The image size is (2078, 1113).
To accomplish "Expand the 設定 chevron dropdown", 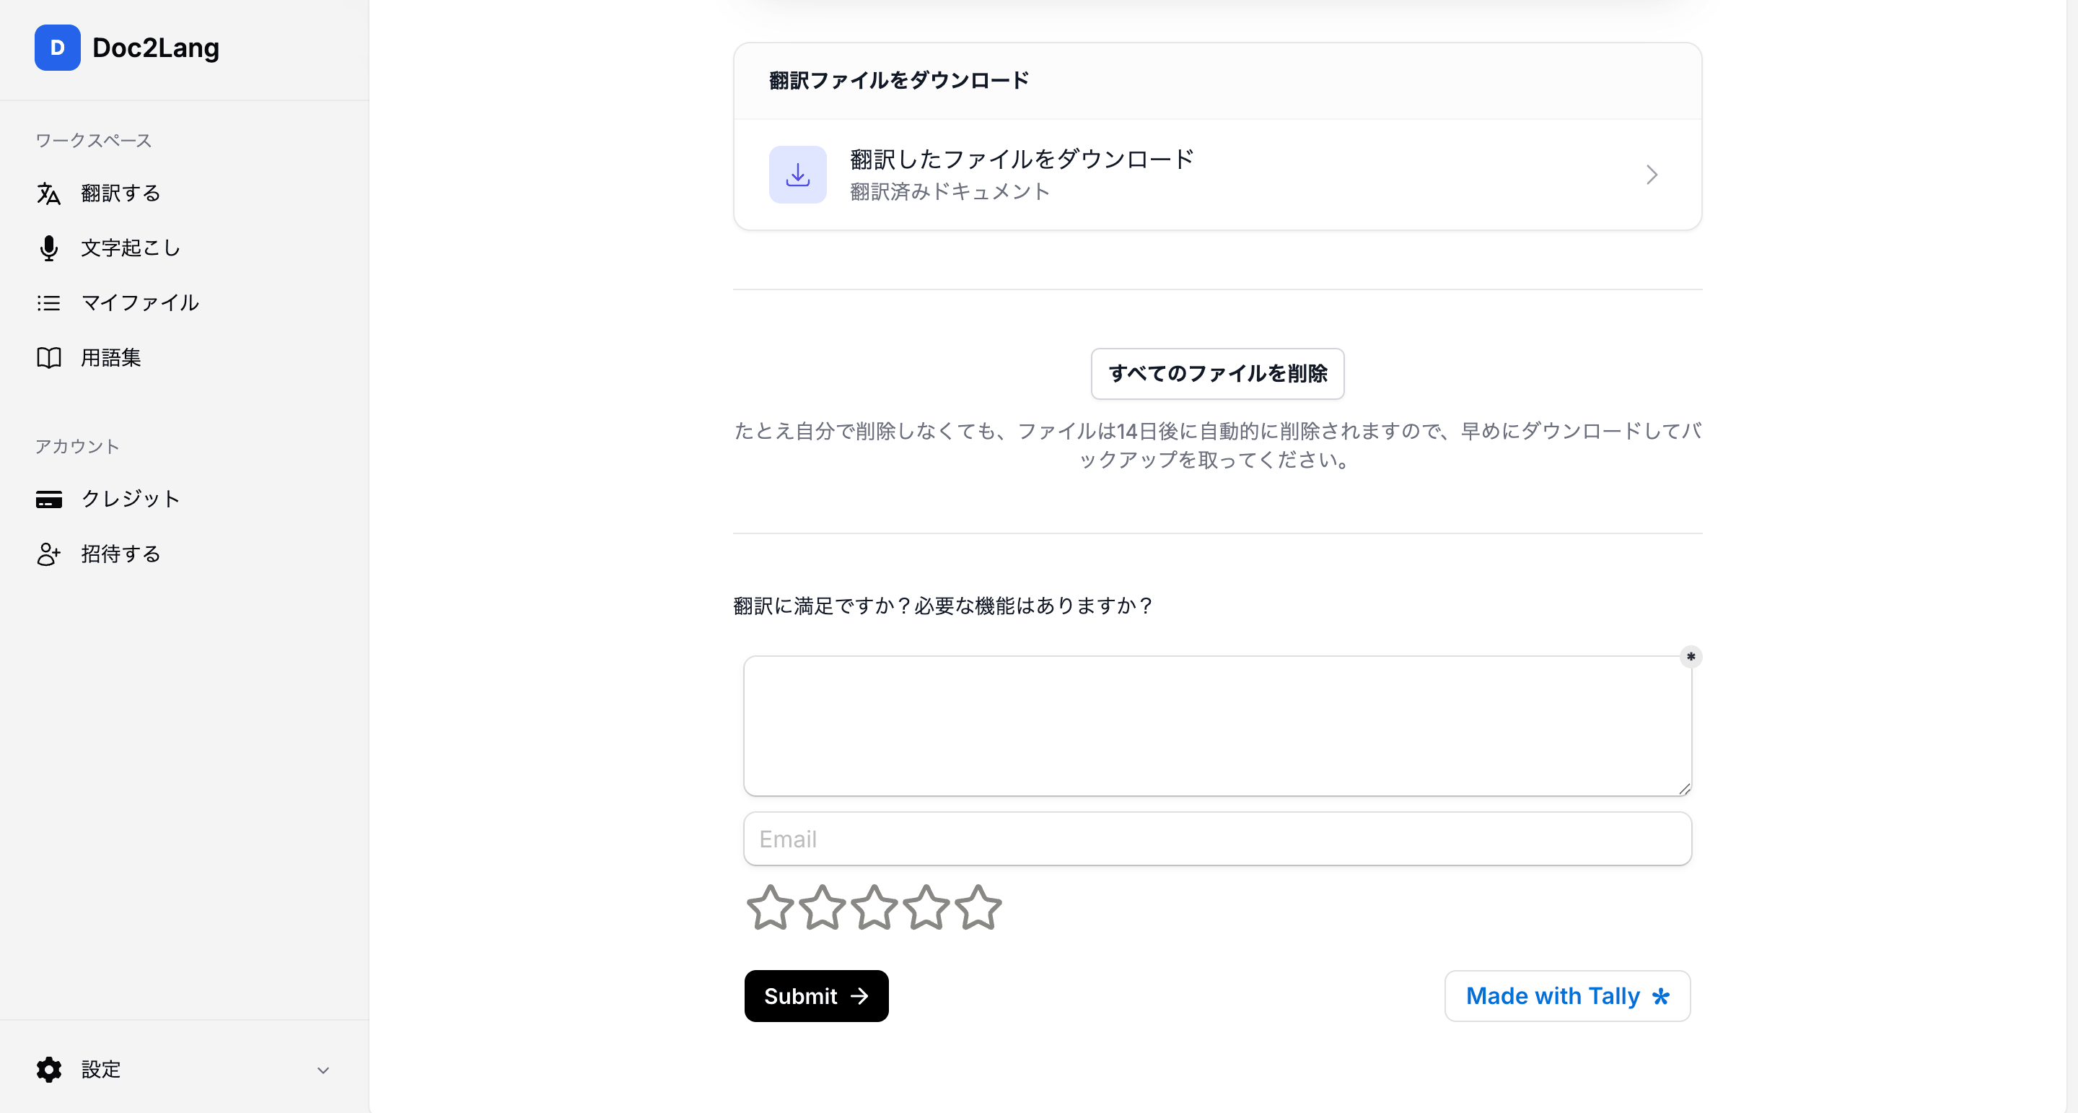I will [x=323, y=1071].
